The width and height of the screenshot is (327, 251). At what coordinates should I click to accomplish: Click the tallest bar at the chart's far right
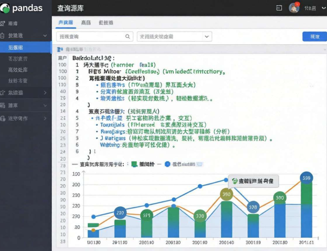point(306,208)
